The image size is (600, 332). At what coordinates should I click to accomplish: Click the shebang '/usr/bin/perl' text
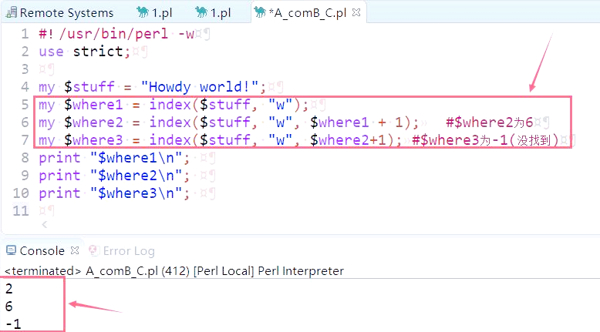113,34
